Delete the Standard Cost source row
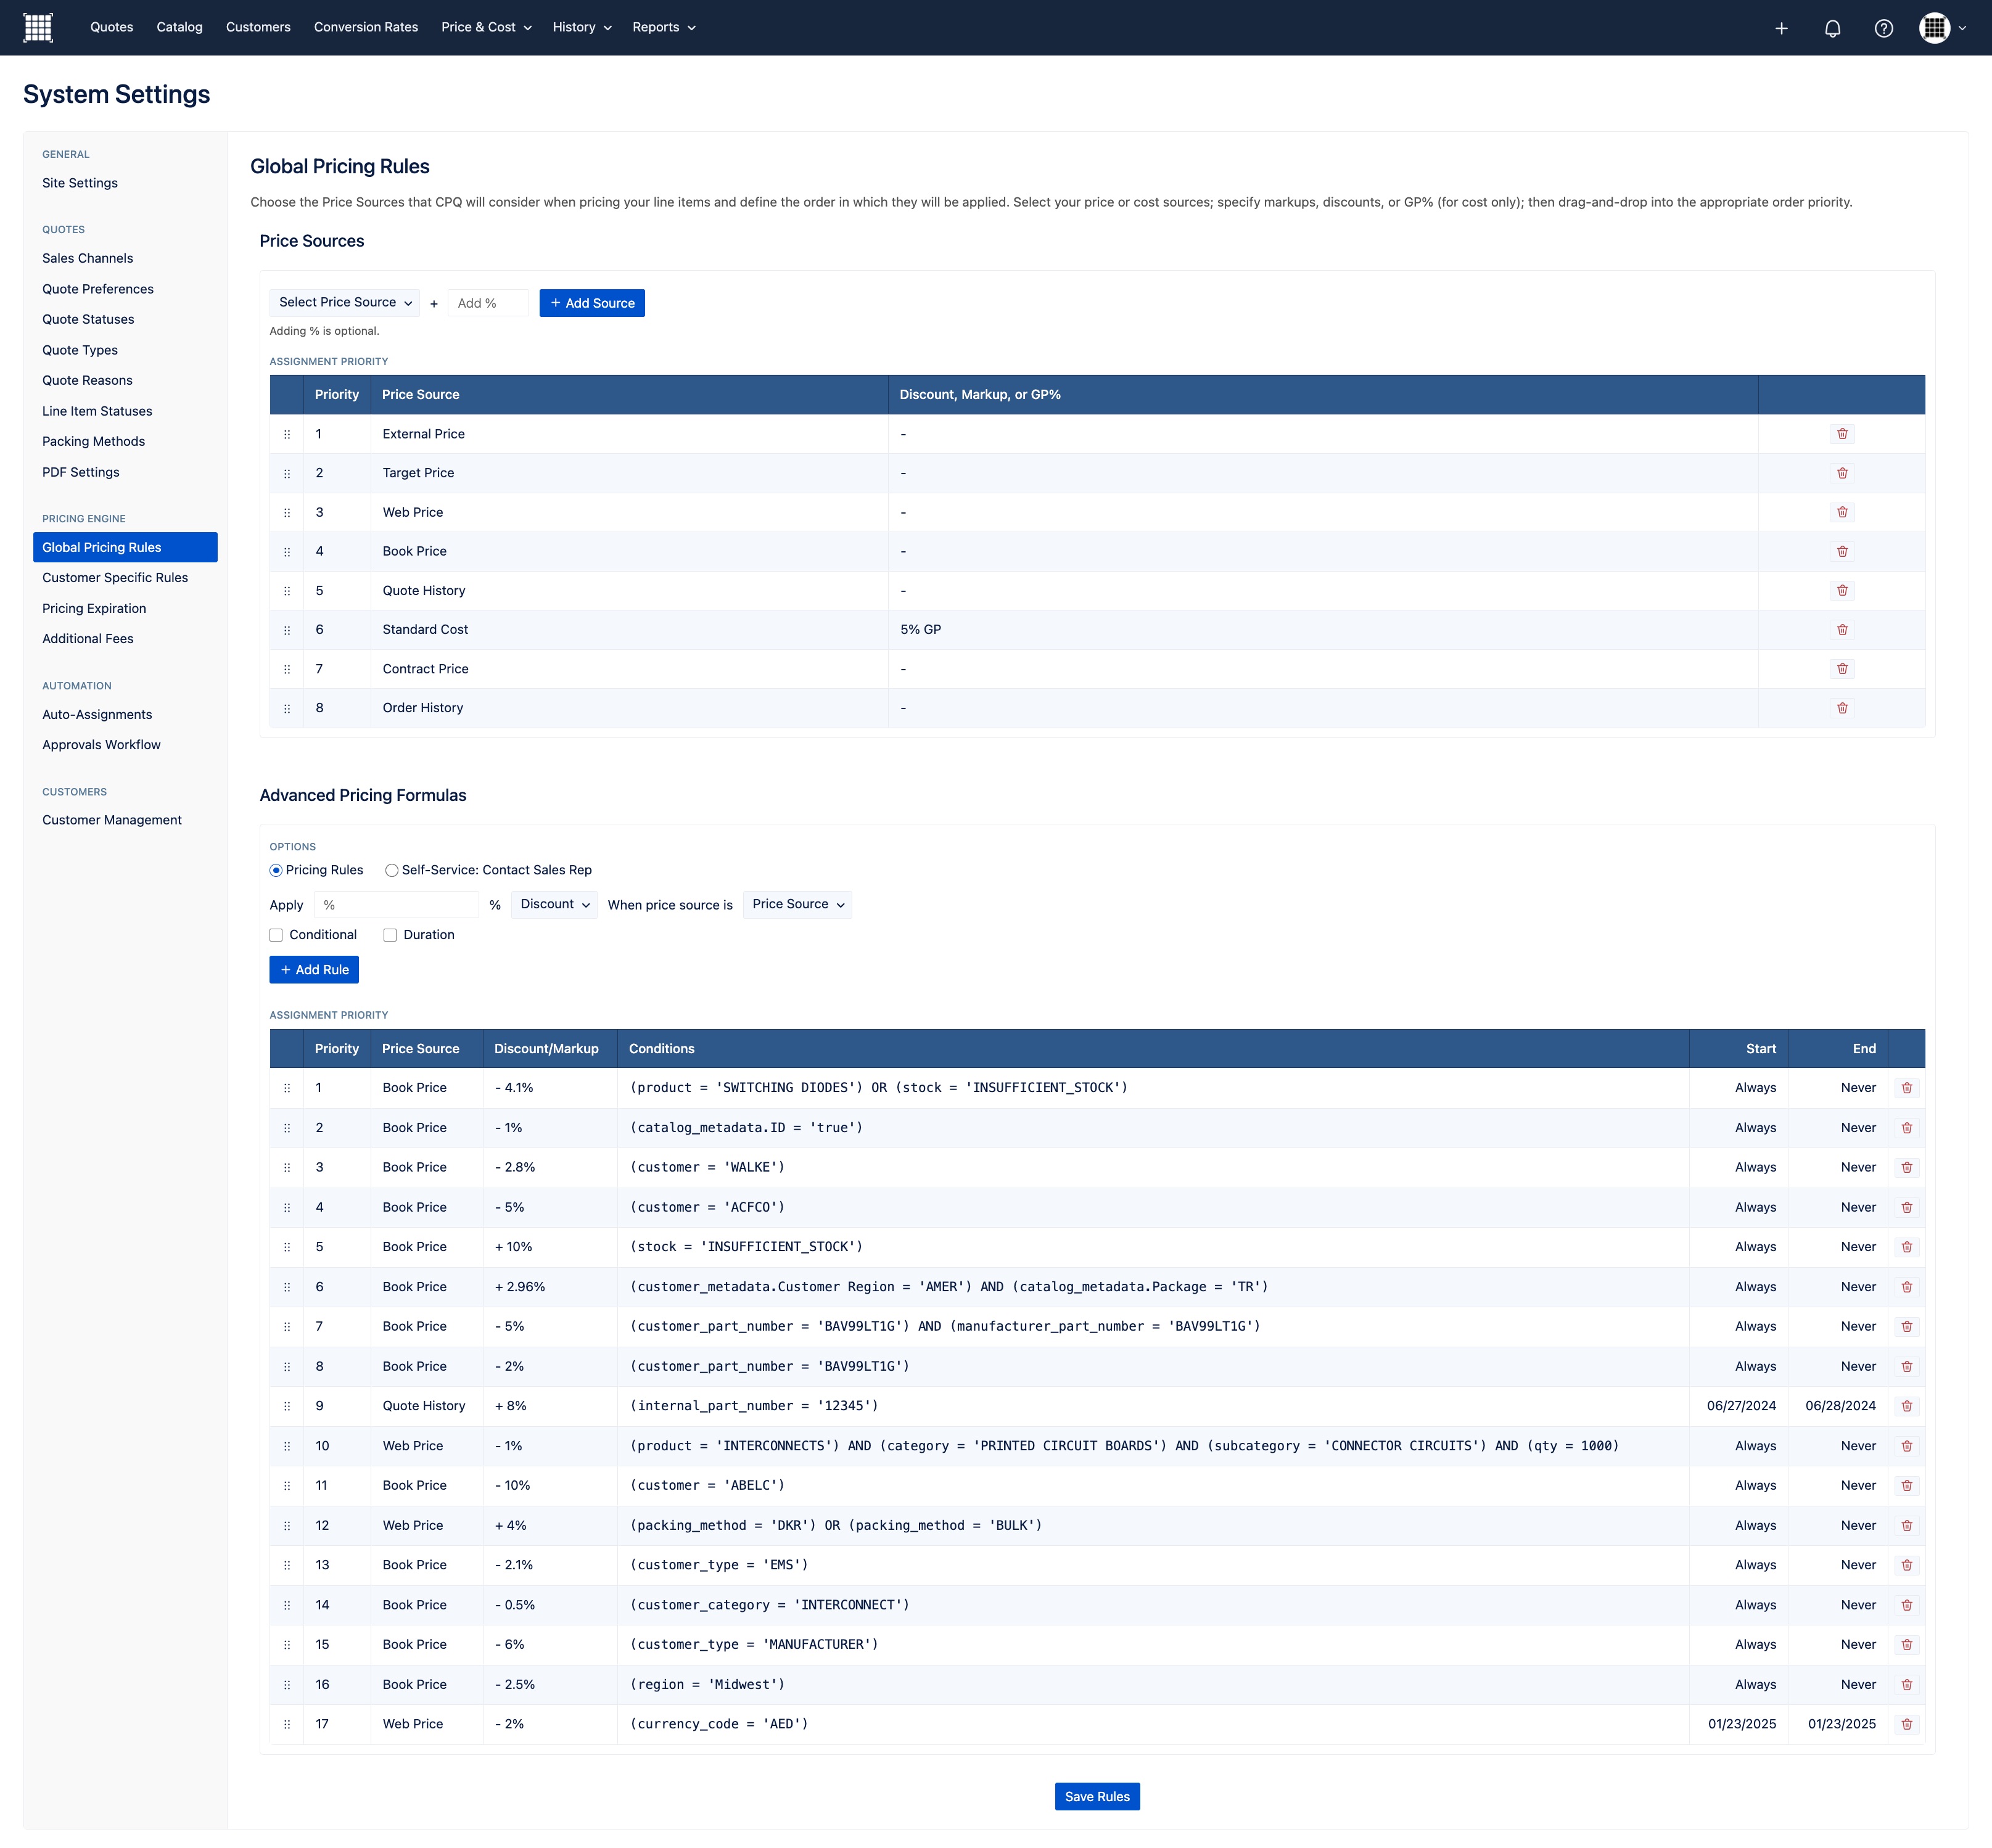The image size is (1992, 1848). (x=1842, y=630)
